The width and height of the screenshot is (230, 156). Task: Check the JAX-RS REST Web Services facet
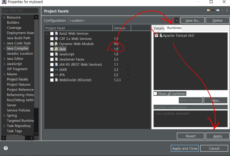click(x=52, y=65)
